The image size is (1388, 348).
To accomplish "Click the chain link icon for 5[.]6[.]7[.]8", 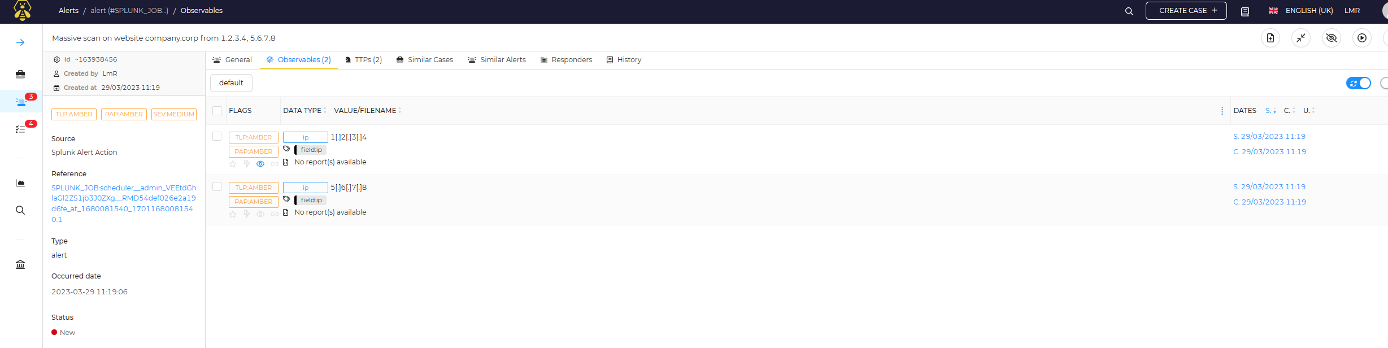I will (x=274, y=214).
